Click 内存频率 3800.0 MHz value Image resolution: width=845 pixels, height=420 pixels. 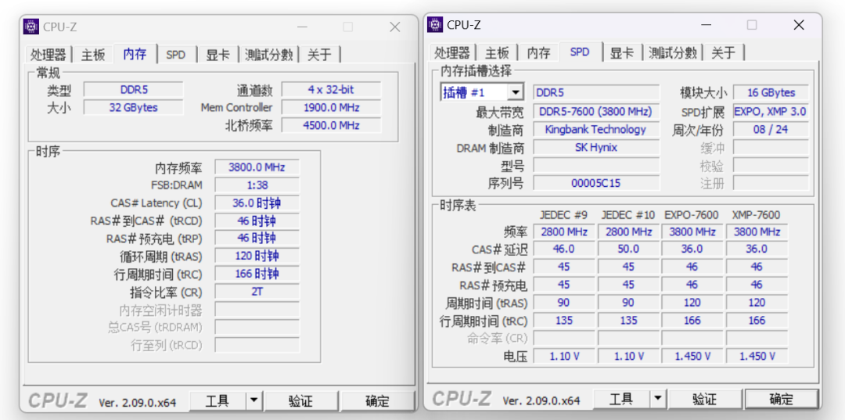pos(257,167)
